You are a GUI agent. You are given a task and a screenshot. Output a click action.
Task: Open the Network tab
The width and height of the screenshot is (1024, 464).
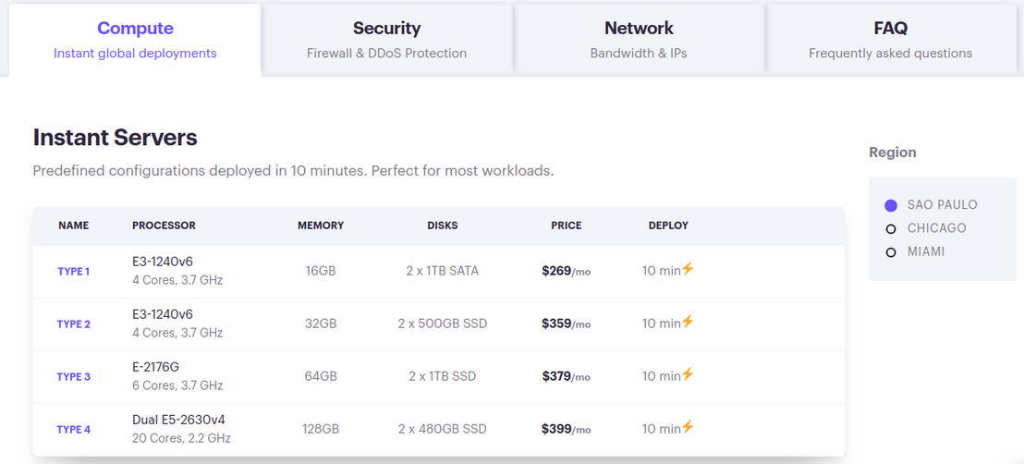639,40
